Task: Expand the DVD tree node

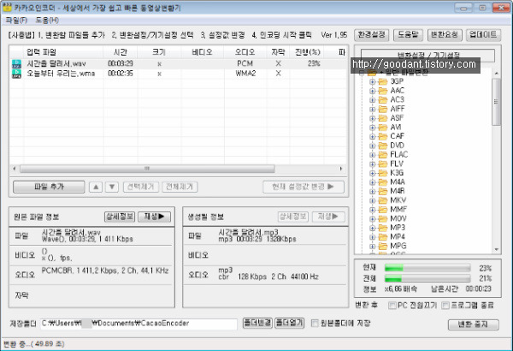Action: [372, 146]
